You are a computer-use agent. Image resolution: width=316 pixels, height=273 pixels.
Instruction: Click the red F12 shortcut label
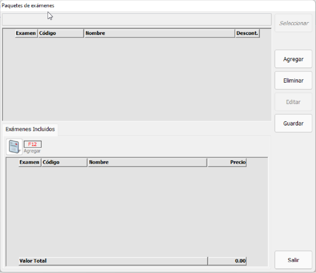pyautogui.click(x=32, y=144)
